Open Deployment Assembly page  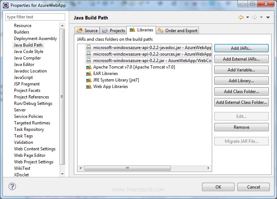(x=35, y=39)
